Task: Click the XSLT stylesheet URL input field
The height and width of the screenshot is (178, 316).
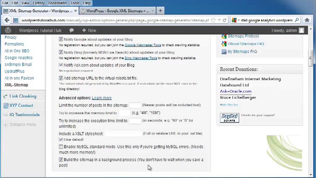Action: (123, 133)
